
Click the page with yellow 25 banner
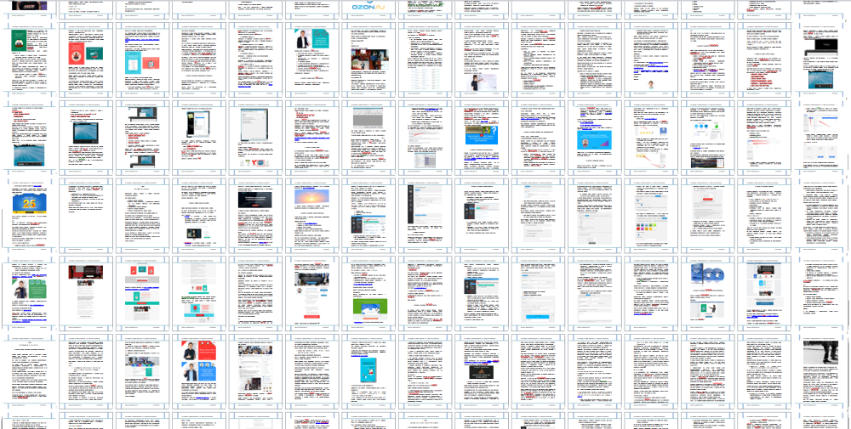coord(29,215)
